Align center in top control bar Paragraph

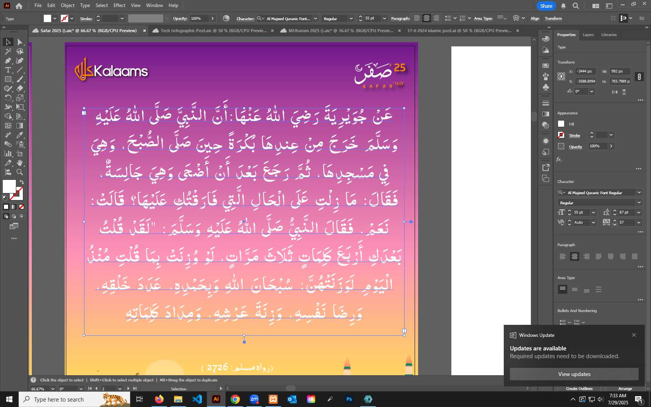tap(426, 18)
